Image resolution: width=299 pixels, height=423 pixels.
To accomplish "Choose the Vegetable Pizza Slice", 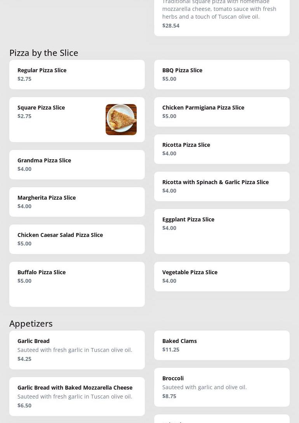I will pyautogui.click(x=222, y=276).
